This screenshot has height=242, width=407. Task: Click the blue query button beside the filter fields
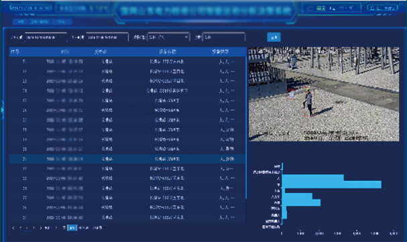point(274,38)
